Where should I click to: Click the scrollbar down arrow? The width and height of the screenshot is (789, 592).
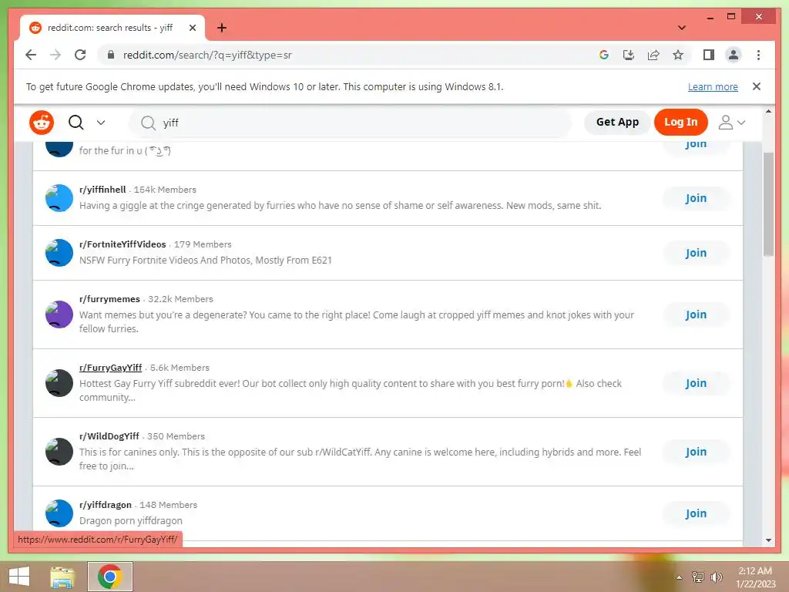pos(768,540)
